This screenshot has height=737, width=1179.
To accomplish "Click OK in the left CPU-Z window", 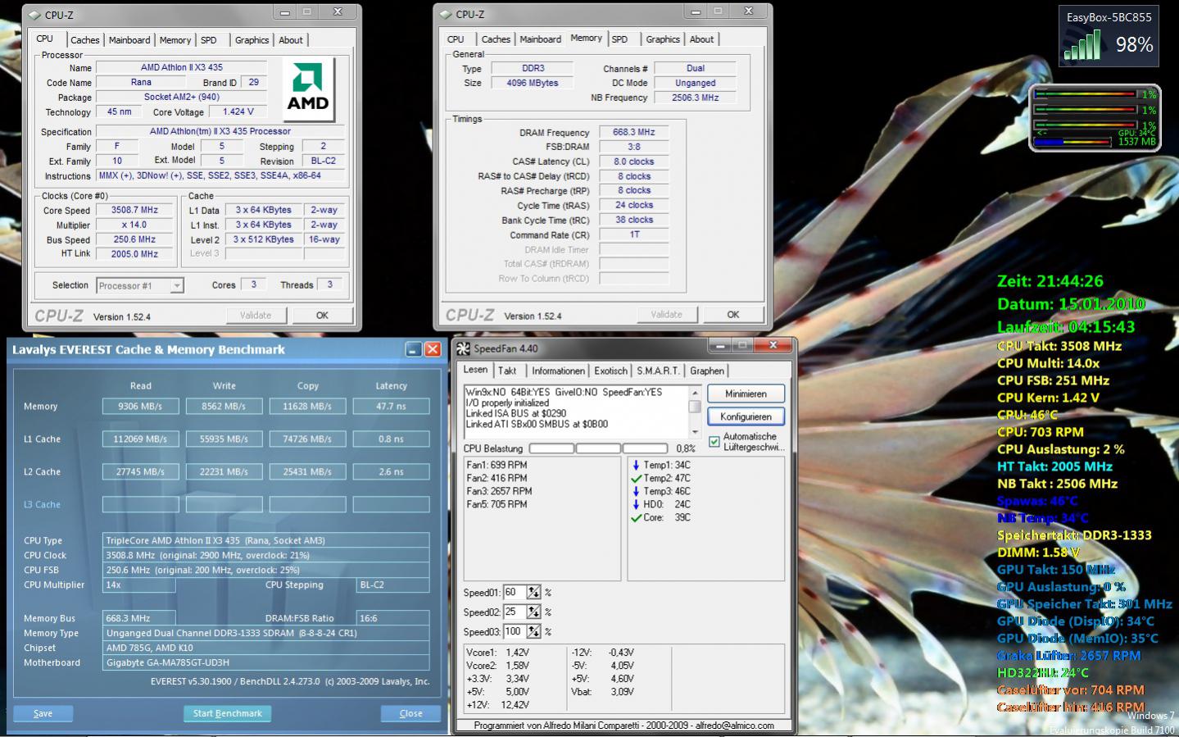I will 322,316.
